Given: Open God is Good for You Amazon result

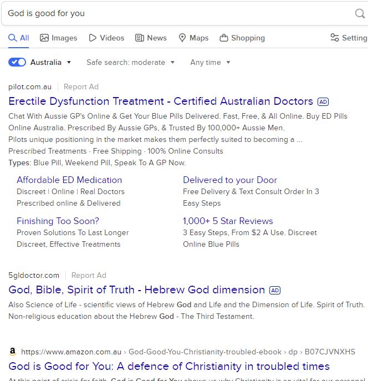Looking at the screenshot, I should (x=169, y=367).
